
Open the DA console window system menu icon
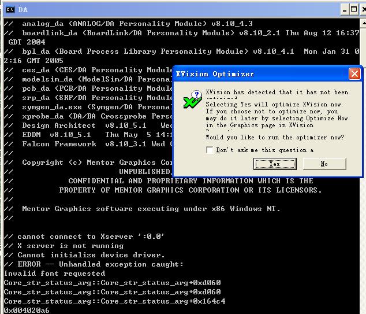pyautogui.click(x=10, y=10)
